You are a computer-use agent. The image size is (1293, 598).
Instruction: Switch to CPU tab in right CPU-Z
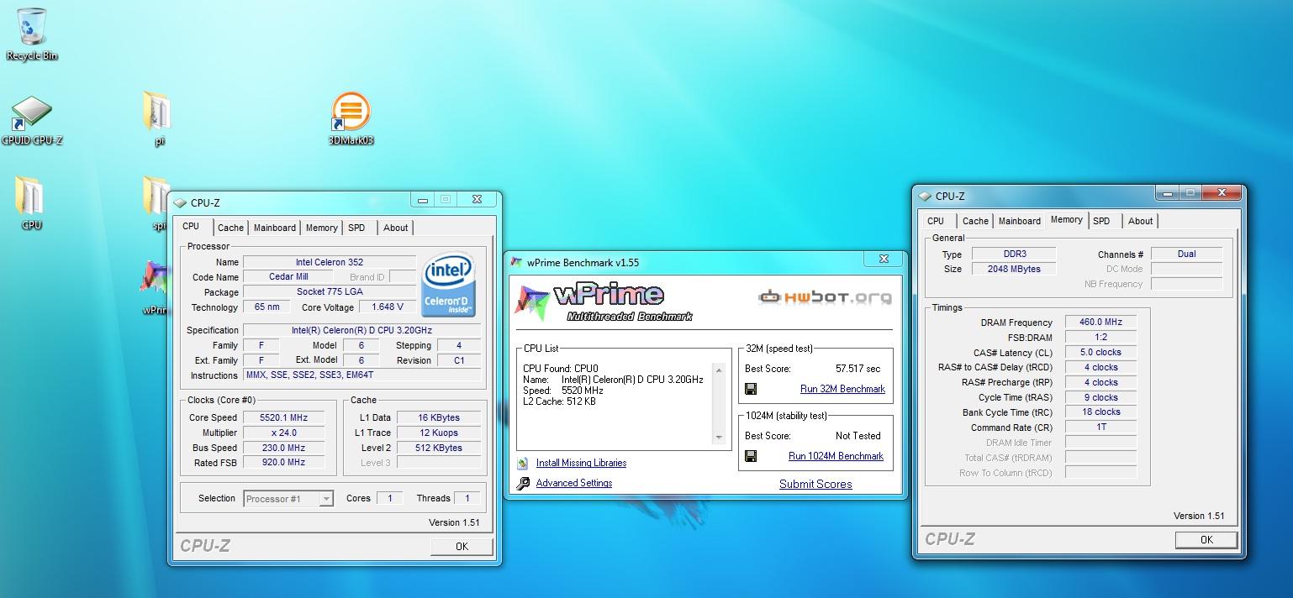pos(936,221)
